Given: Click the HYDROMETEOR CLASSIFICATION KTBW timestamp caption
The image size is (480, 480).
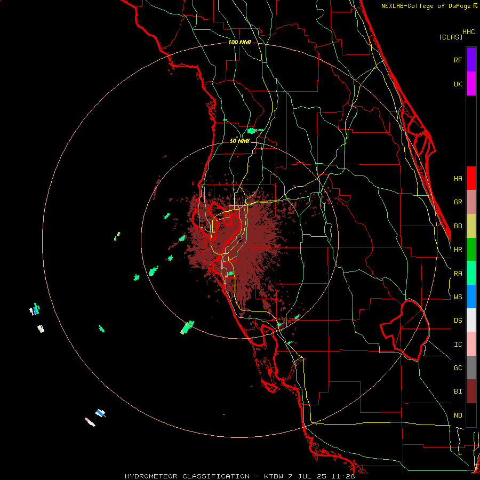Looking at the screenshot, I should point(239,476).
